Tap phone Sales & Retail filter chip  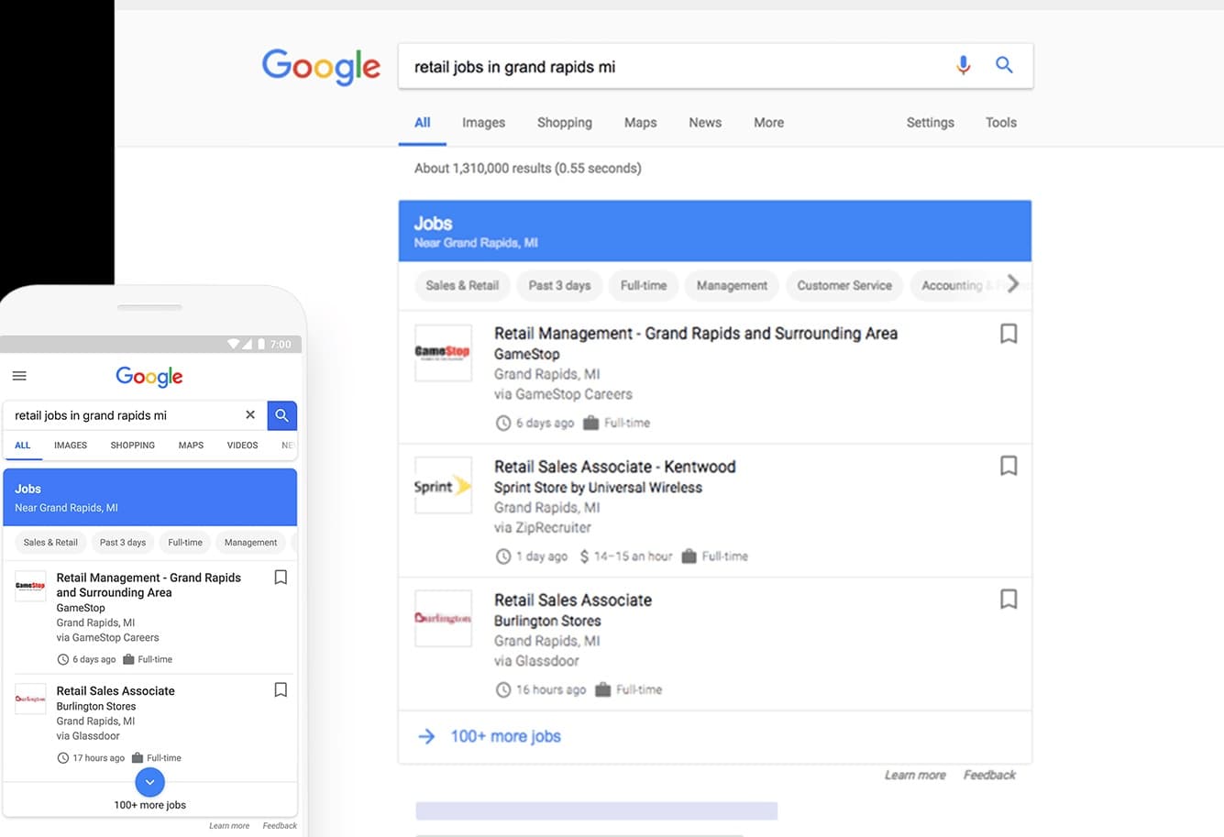point(50,543)
